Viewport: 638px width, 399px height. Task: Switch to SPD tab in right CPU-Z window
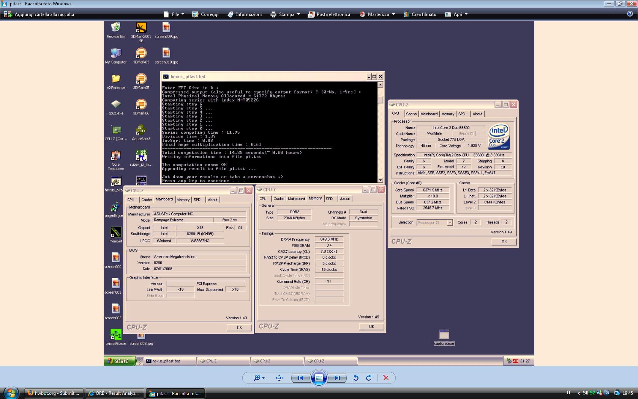[x=462, y=114]
